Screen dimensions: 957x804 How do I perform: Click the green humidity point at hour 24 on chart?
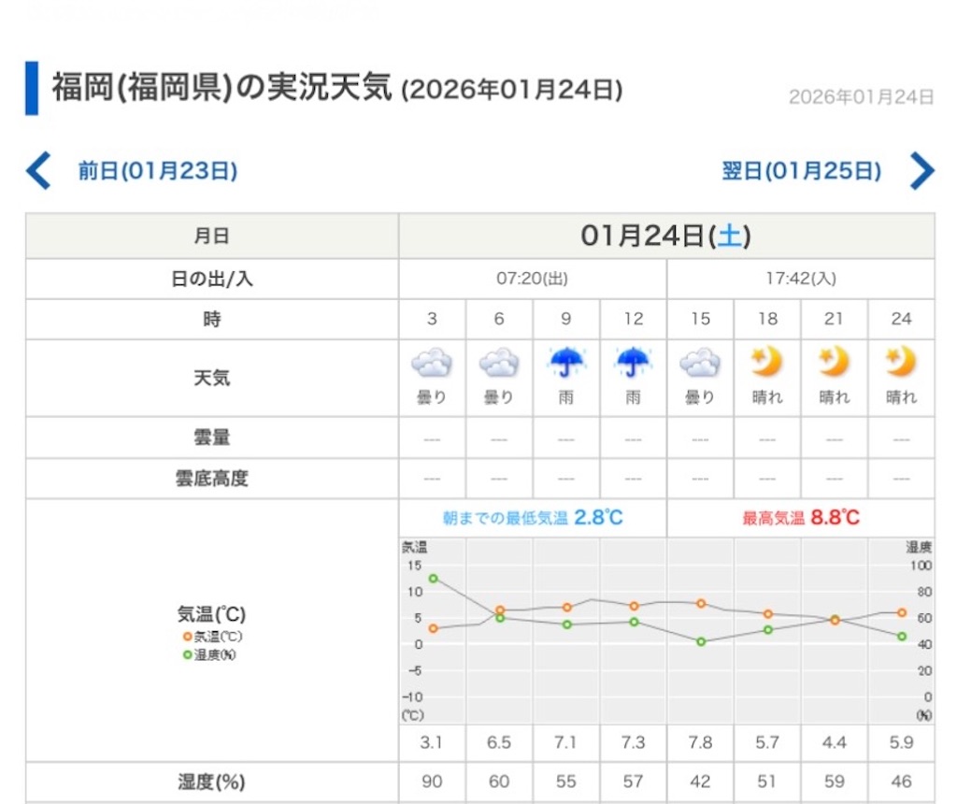point(902,637)
